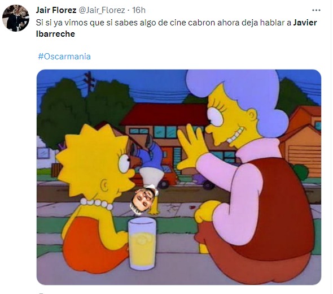This screenshot has width=333, height=294.
Task: Follow the #Oscarmania hashtag link
Action: coord(64,57)
